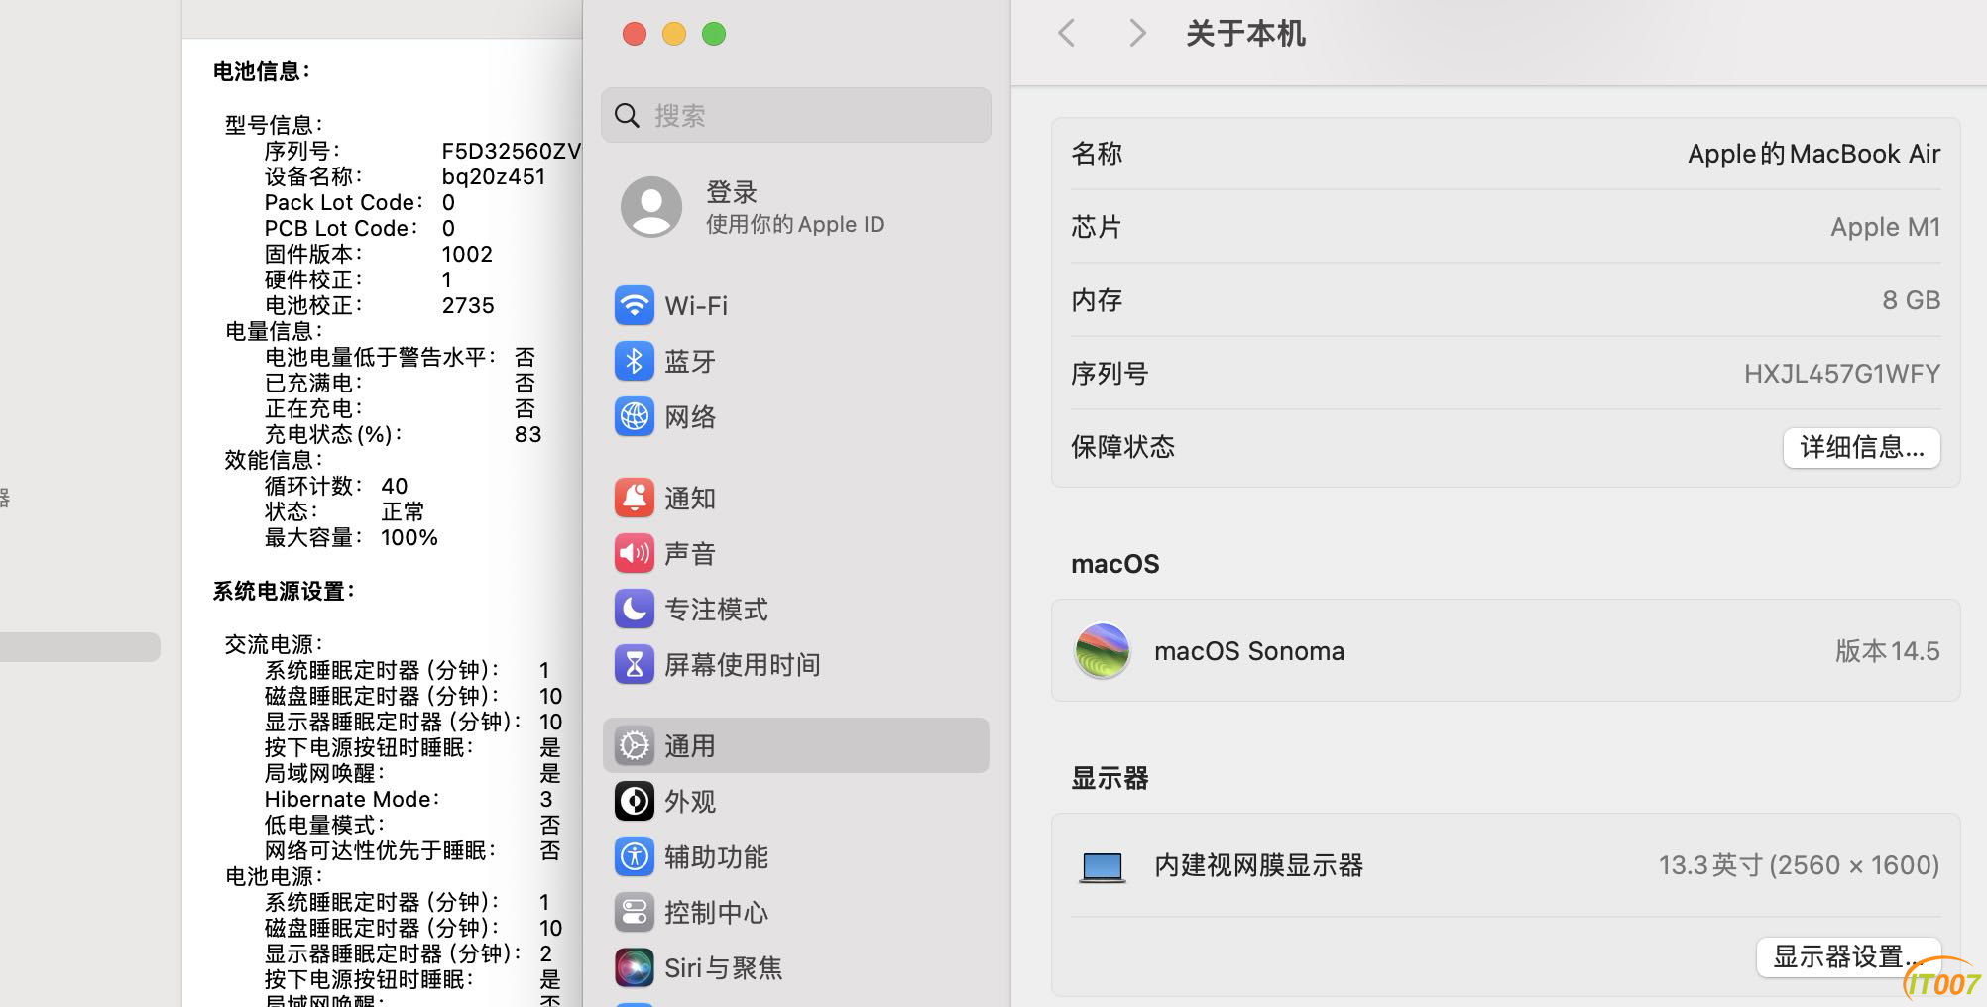This screenshot has width=1987, height=1007.
Task: Click 固件版本 value 1002
Action: [x=467, y=254]
